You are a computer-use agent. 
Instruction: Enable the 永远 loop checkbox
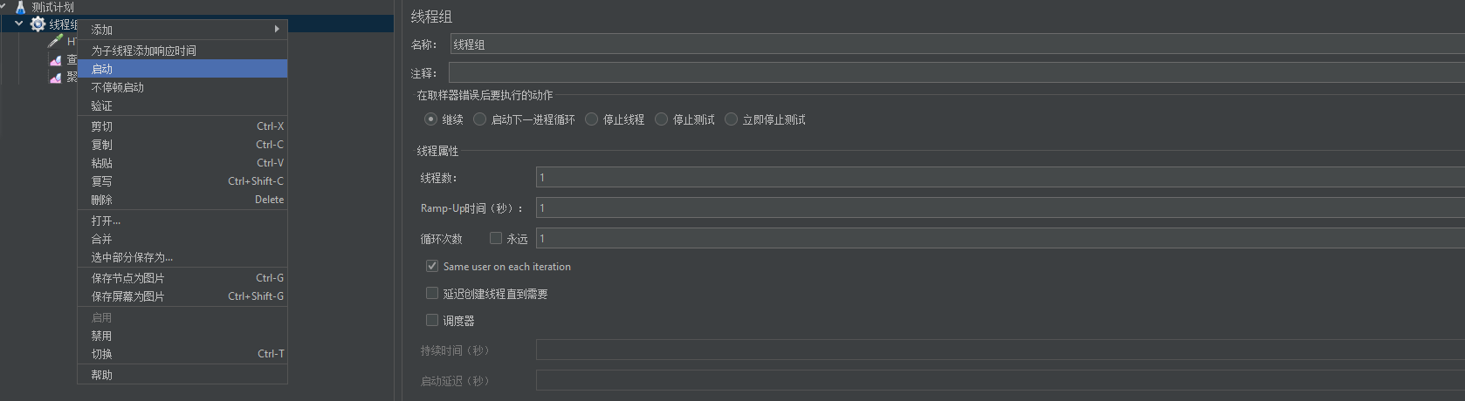coord(496,238)
